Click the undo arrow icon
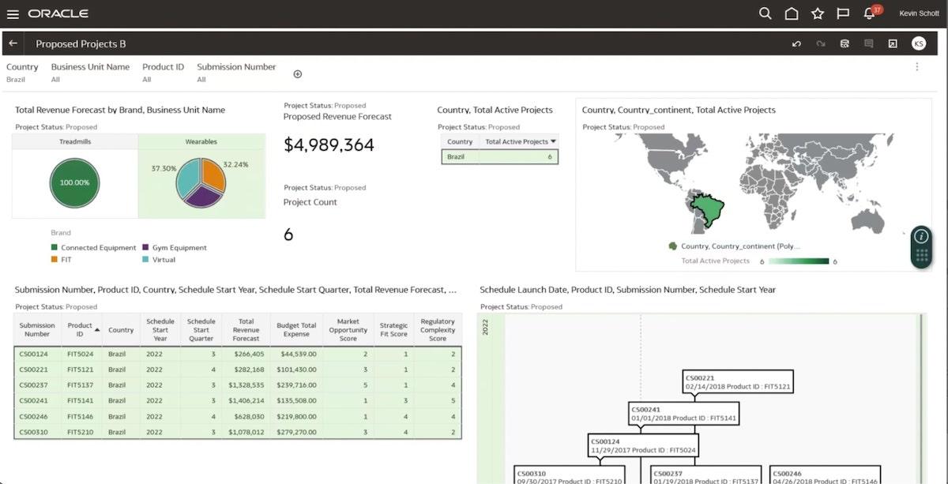This screenshot has height=484, width=948. coord(796,44)
